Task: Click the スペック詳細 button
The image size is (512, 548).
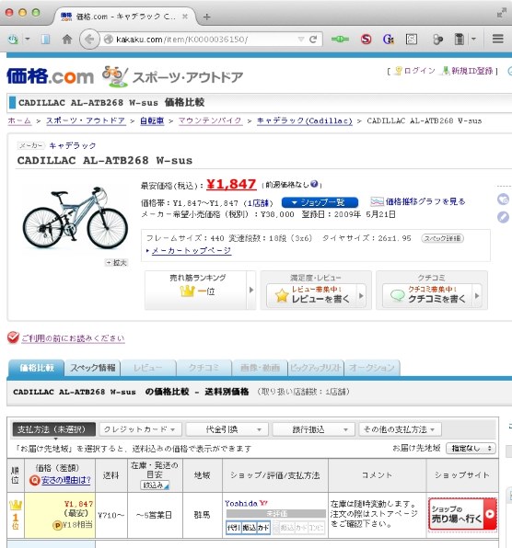Action: [442, 238]
